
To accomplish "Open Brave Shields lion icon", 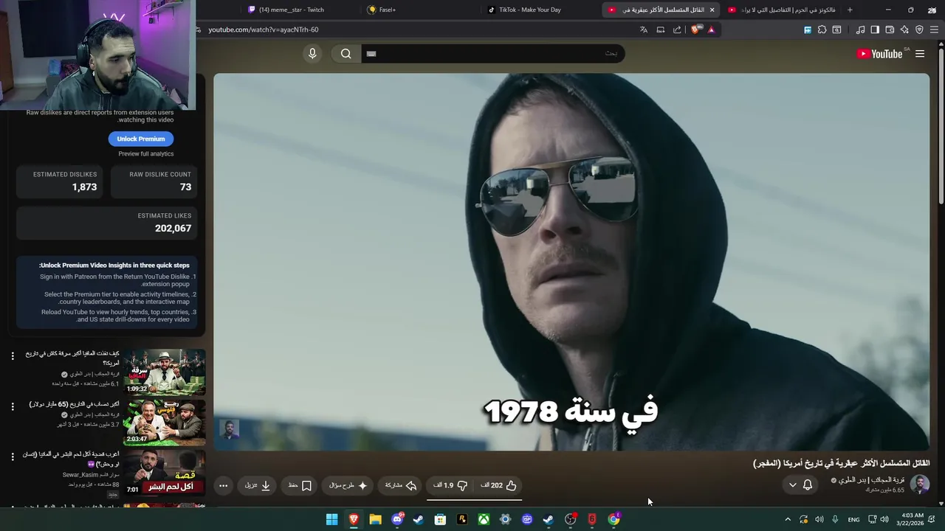I will point(696,29).
